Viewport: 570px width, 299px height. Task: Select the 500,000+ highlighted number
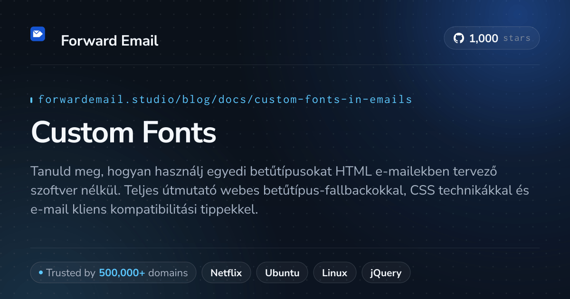tap(122, 273)
